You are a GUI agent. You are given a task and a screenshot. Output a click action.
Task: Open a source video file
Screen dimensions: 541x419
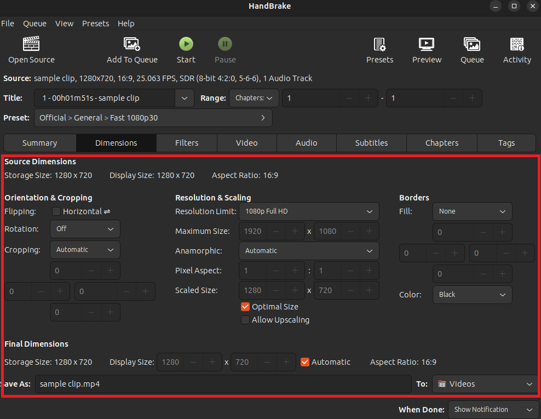pos(31,49)
